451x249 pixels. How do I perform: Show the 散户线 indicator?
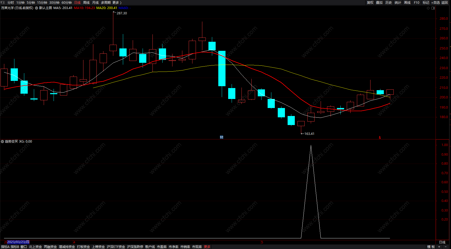tap(150, 247)
